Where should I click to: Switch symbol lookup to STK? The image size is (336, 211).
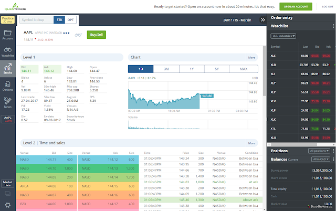coord(59,20)
